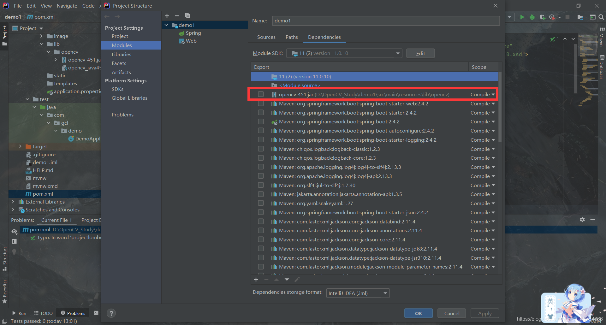This screenshot has height=325, width=606.
Task: Open the Database tool window on the right sidebar
Action: pos(602,63)
